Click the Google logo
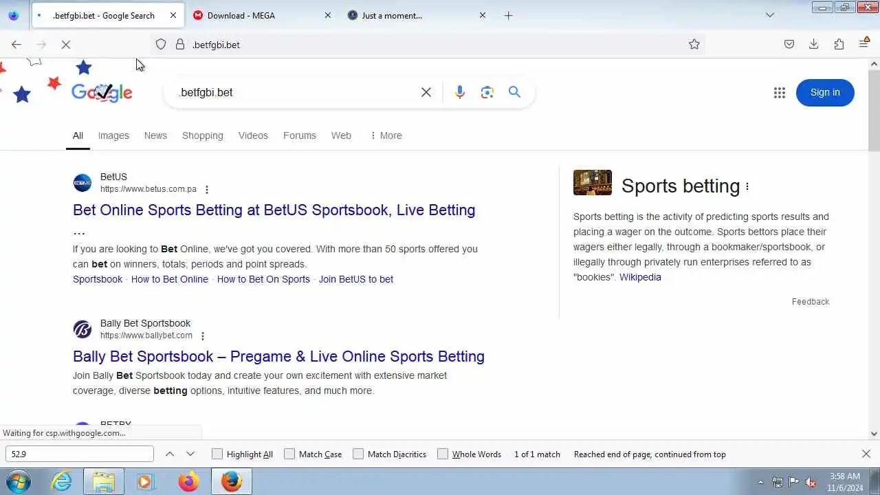The height and width of the screenshot is (495, 880). pyautogui.click(x=102, y=93)
